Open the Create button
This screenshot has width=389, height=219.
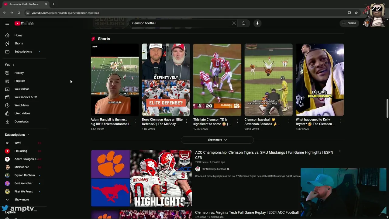tap(349, 23)
